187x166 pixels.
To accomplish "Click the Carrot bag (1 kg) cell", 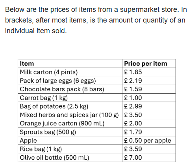I will tap(70, 98).
